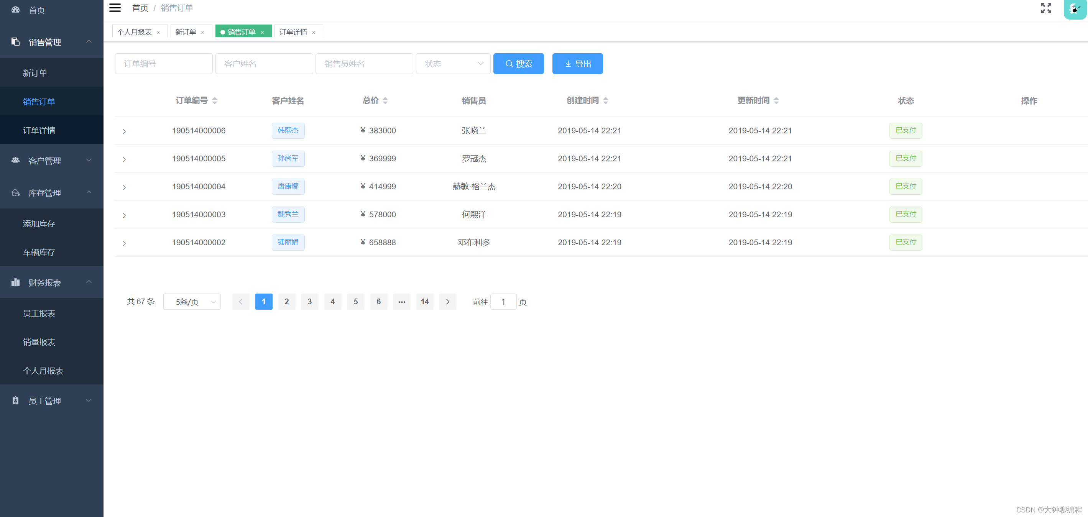Switch to the 新订单 tab
The height and width of the screenshot is (517, 1088).
186,31
